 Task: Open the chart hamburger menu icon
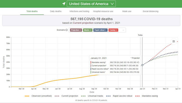[x=174, y=41]
